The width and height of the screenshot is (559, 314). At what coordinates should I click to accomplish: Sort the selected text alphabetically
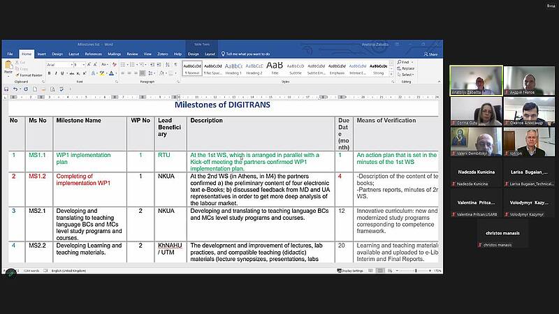coord(168,64)
